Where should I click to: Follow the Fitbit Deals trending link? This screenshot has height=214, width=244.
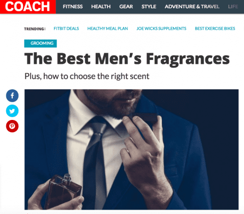point(66,29)
